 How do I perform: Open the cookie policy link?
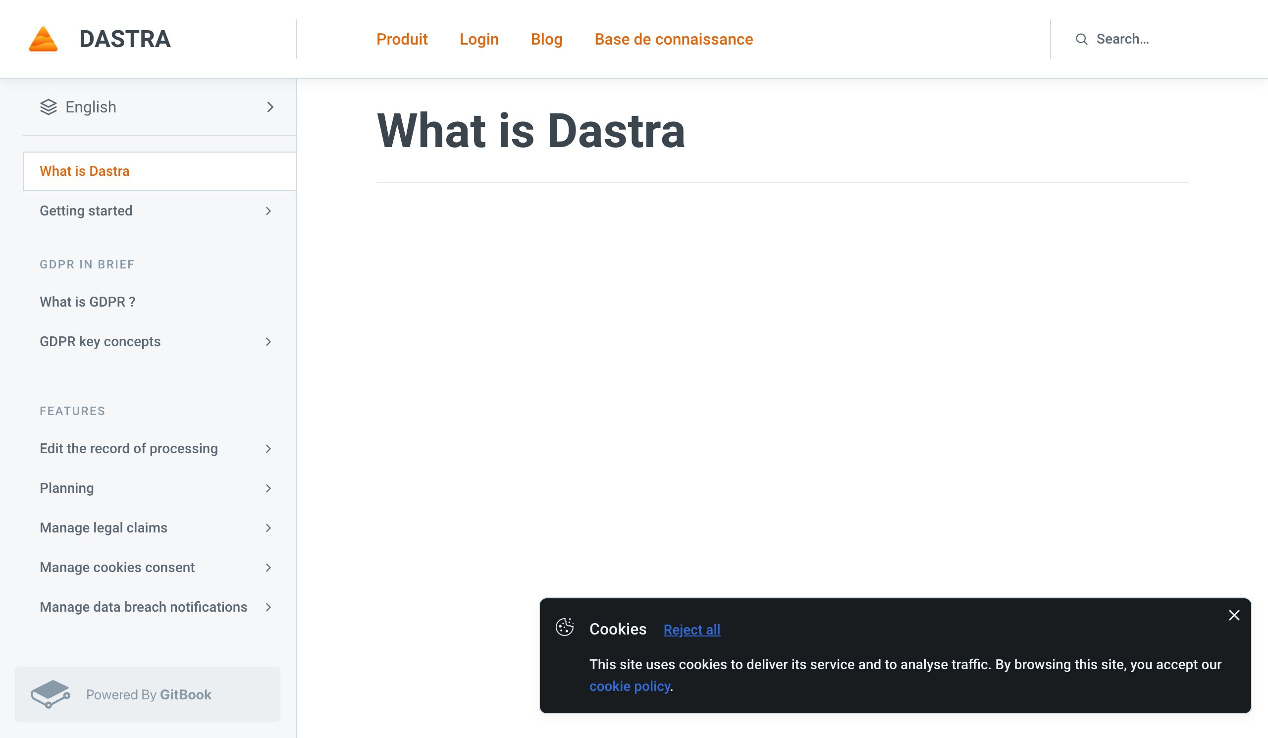[630, 686]
